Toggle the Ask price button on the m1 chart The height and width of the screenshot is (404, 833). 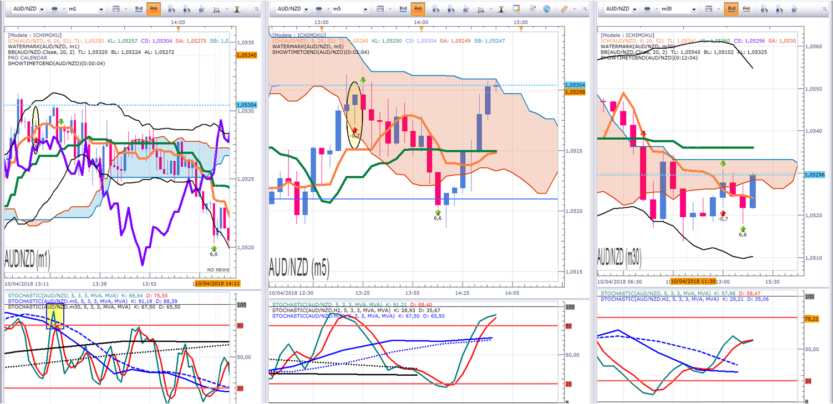[x=154, y=9]
